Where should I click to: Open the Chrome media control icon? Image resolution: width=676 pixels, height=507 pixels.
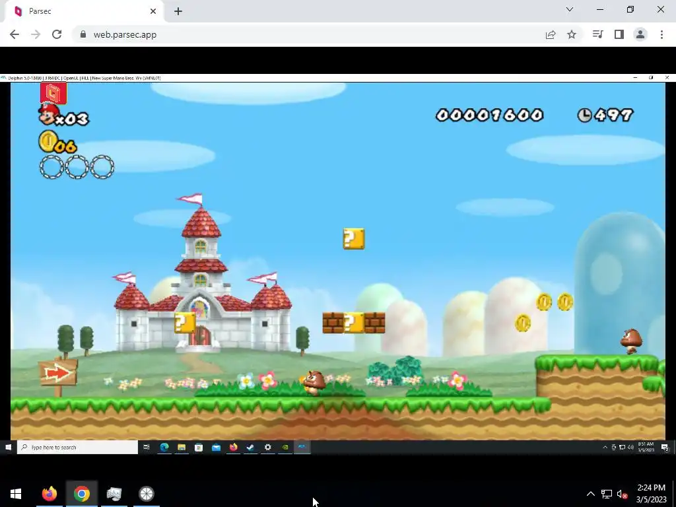click(x=597, y=34)
